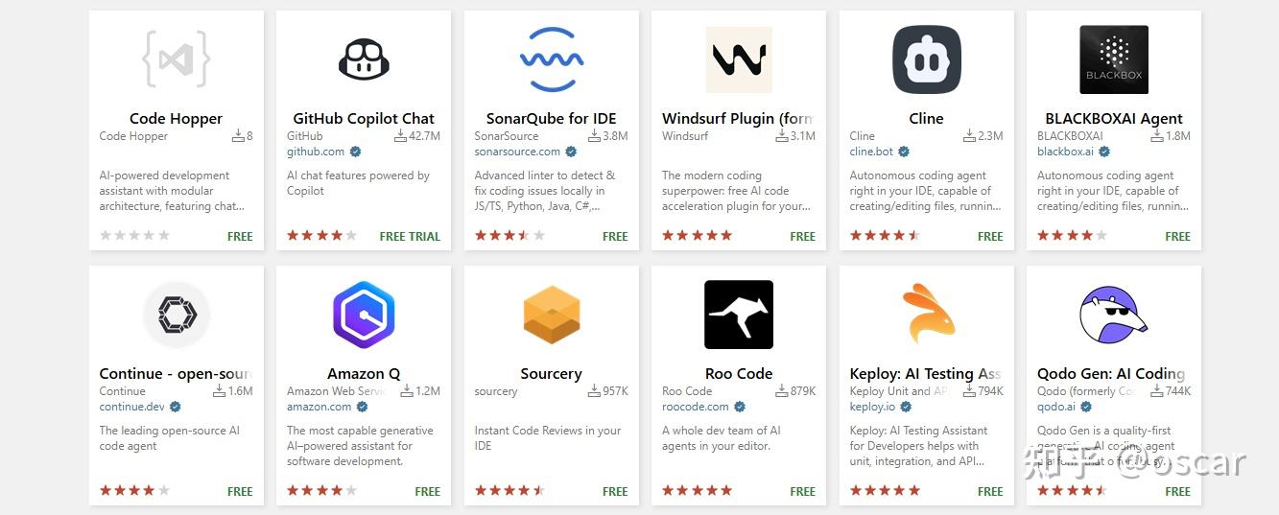Click the Amazon Q hexagon icon
Image resolution: width=1279 pixels, height=515 pixels.
(364, 315)
